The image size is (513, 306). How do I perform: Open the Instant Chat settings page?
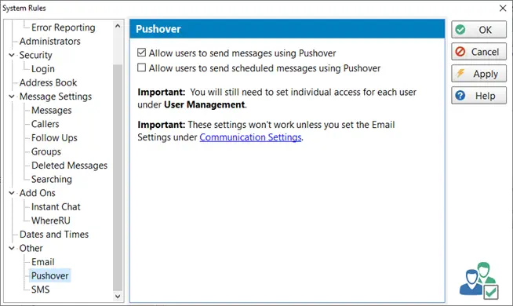[56, 207]
